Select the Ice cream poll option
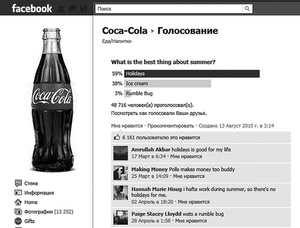This screenshot has width=300, height=228. click(167, 84)
